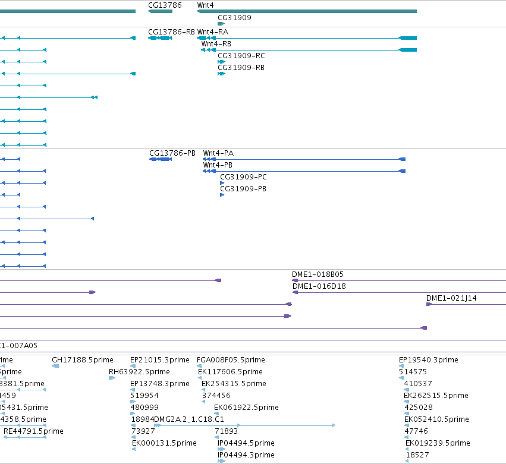Select the EK019239.5prime EST label
Screen dimensions: 506x464
pyautogui.click(x=438, y=443)
